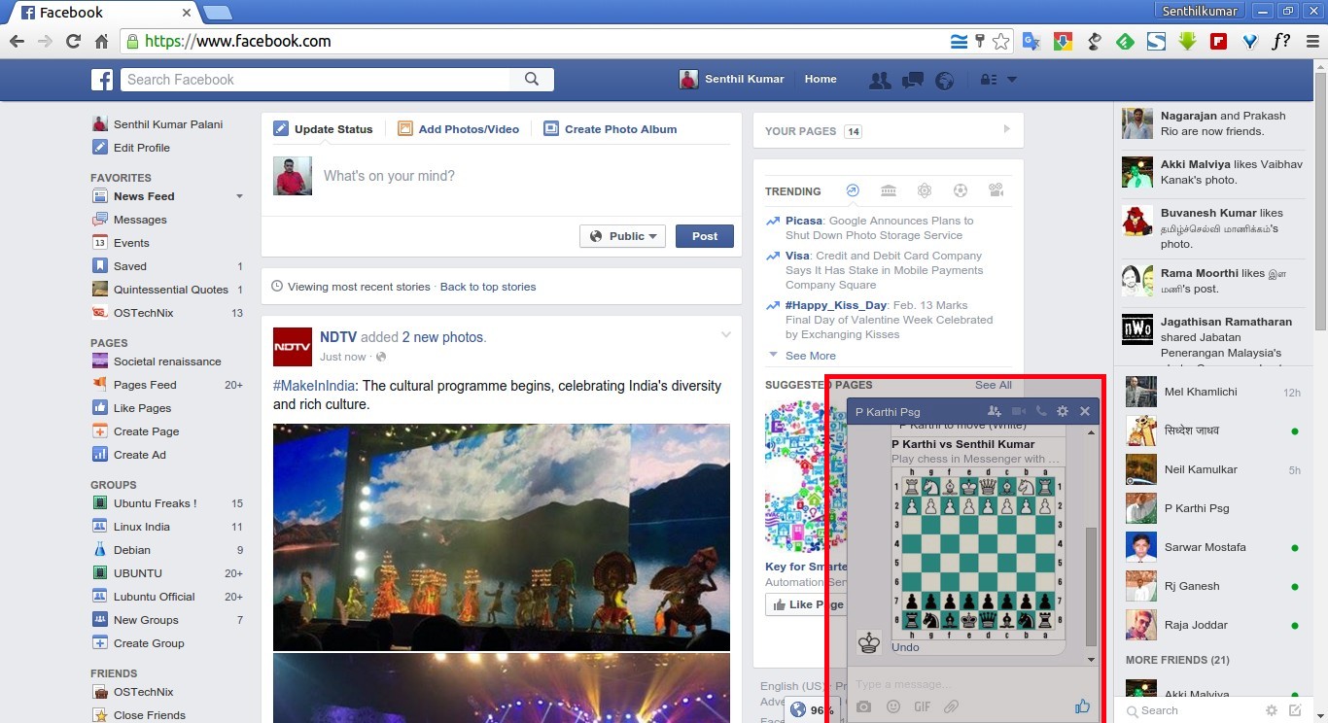Open chat options gear in P Karthi Psg window
1328x723 pixels.
[x=1063, y=411]
